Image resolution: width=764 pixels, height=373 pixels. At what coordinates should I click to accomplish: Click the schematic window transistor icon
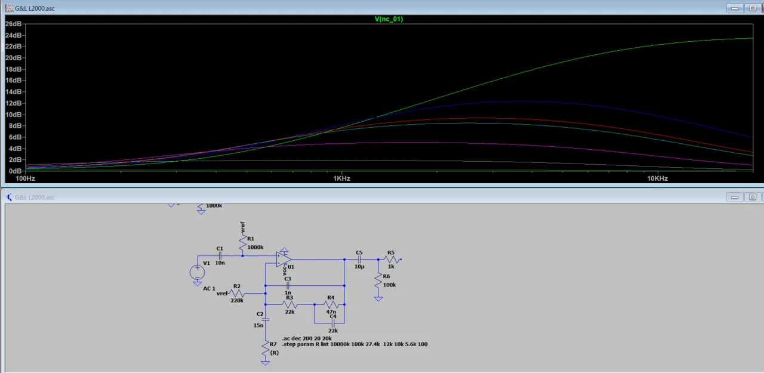9,197
